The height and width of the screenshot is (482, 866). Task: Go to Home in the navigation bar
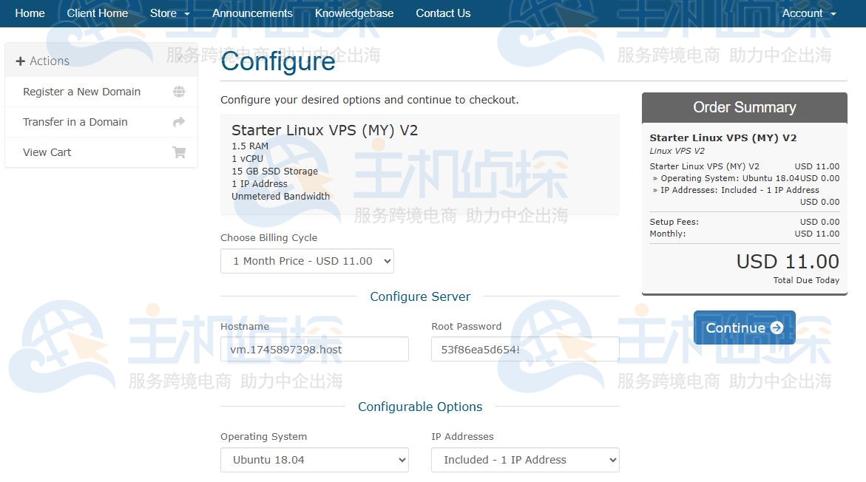click(x=30, y=13)
